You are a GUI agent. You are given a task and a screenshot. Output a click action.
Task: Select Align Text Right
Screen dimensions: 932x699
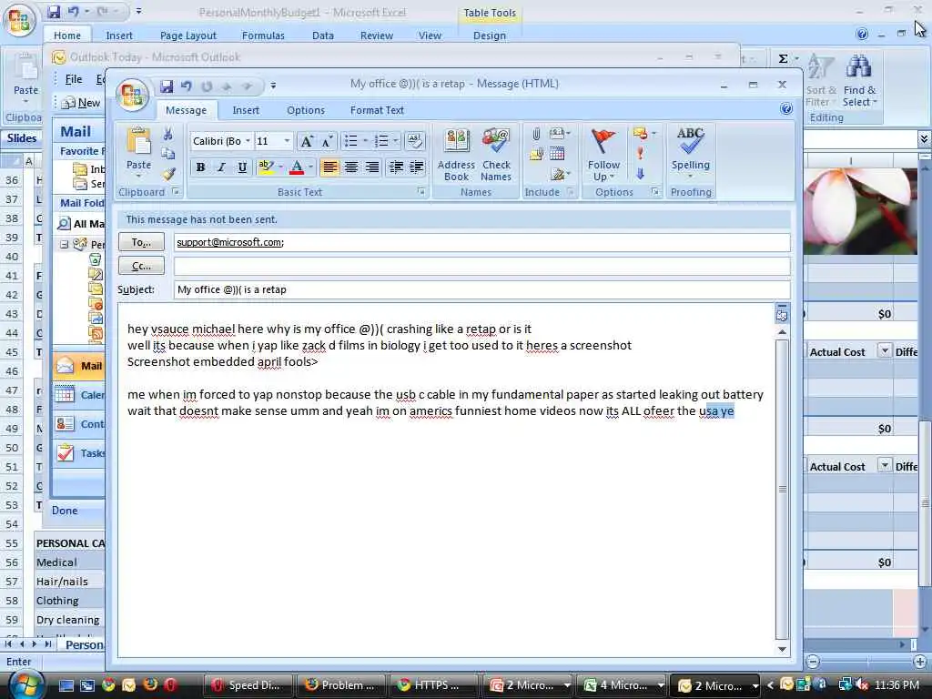tap(372, 167)
